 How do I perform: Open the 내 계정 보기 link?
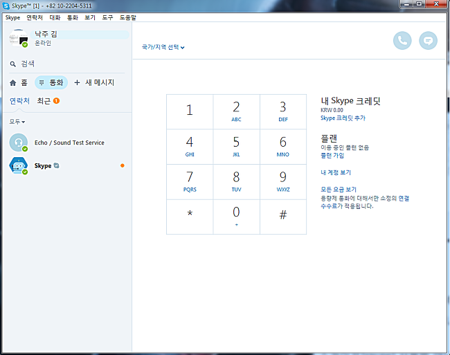[336, 172]
